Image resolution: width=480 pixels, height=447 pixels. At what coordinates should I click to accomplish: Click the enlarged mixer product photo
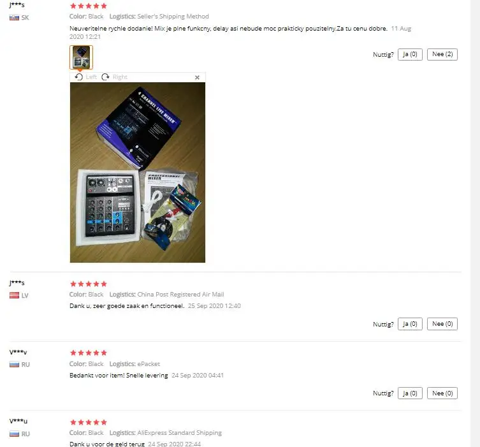coord(138,172)
